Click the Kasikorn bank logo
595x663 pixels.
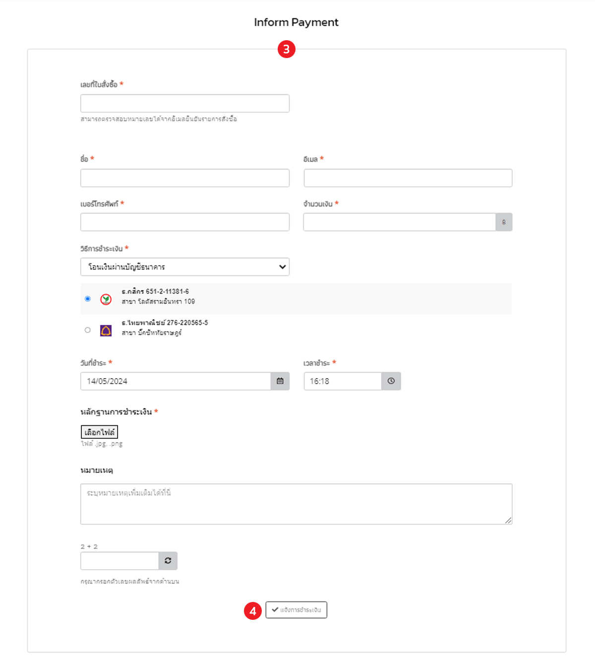(x=106, y=299)
